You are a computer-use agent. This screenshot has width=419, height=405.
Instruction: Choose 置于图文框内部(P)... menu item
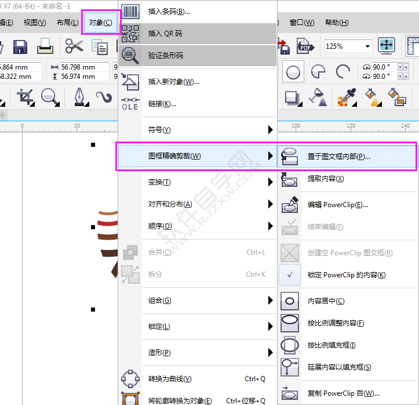(x=347, y=157)
